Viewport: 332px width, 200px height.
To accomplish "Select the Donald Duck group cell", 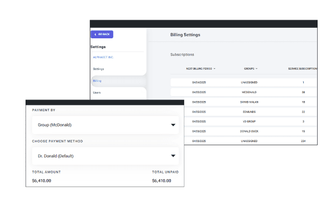I will pyautogui.click(x=249, y=131).
